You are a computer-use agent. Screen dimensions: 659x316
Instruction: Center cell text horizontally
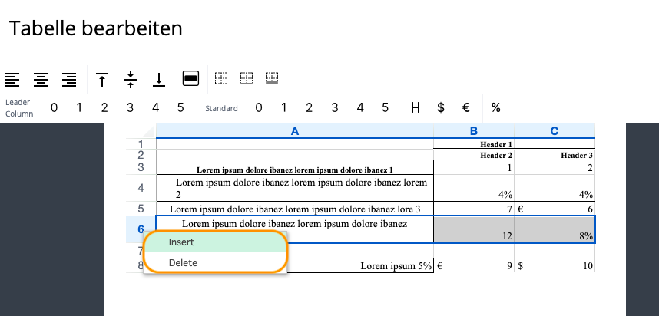(x=41, y=79)
